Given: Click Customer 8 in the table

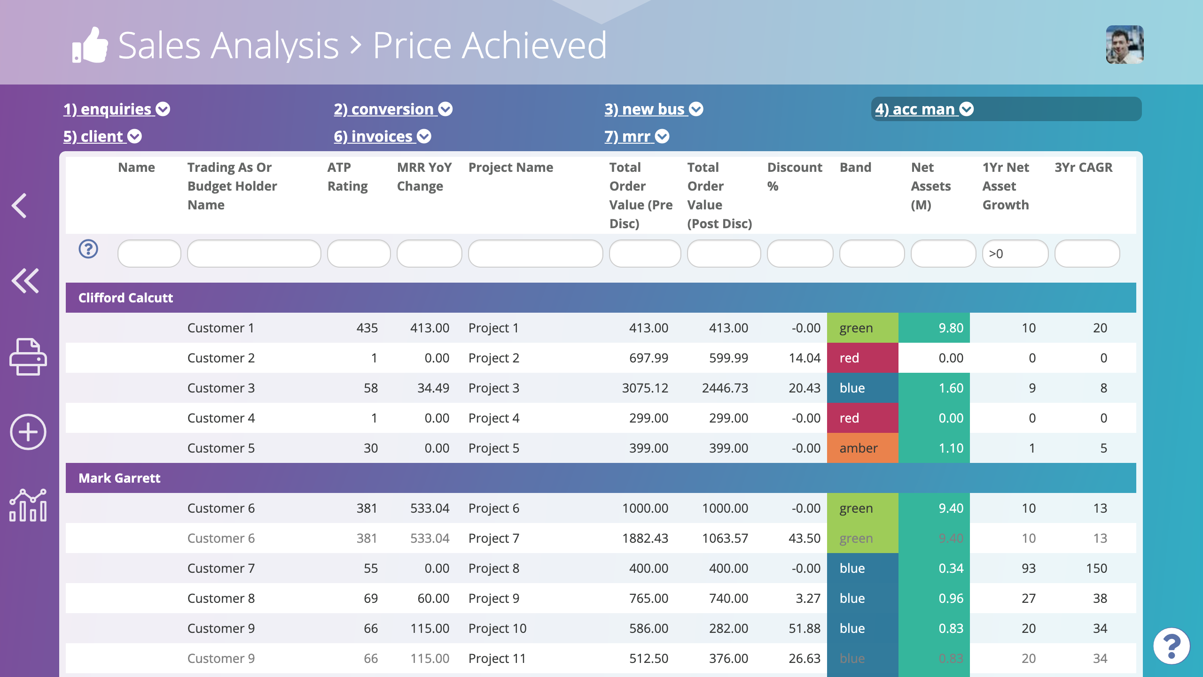Looking at the screenshot, I should coord(221,598).
